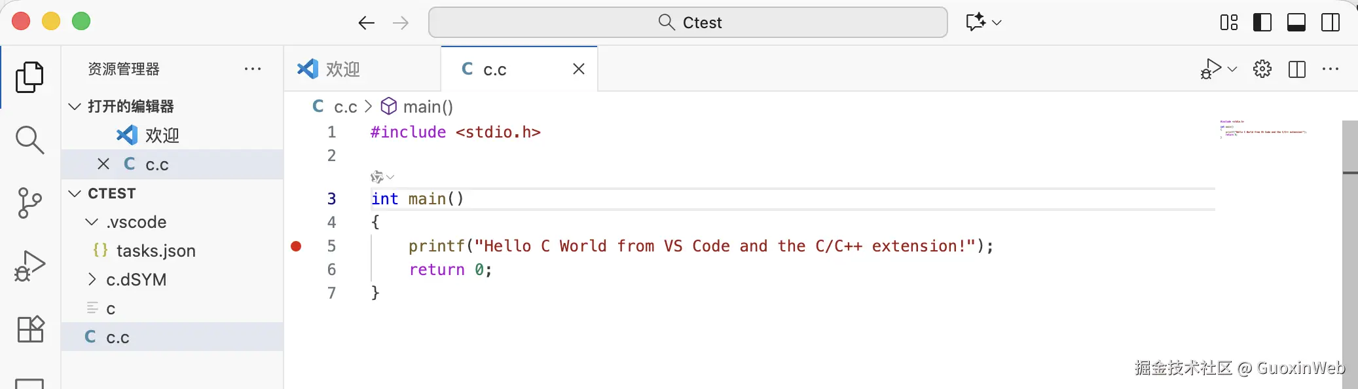Click the debug C/C++ file play button
Image resolution: width=1358 pixels, height=389 pixels.
(x=1210, y=69)
